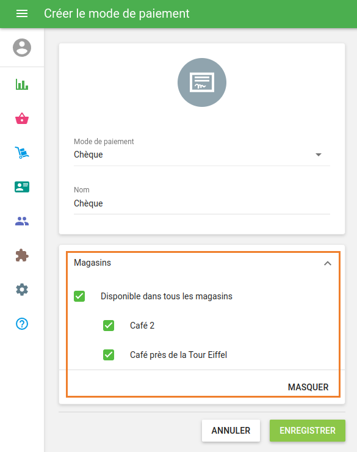357x452 pixels.
Task: Open the Mode de paiement dropdown
Action: (202, 155)
